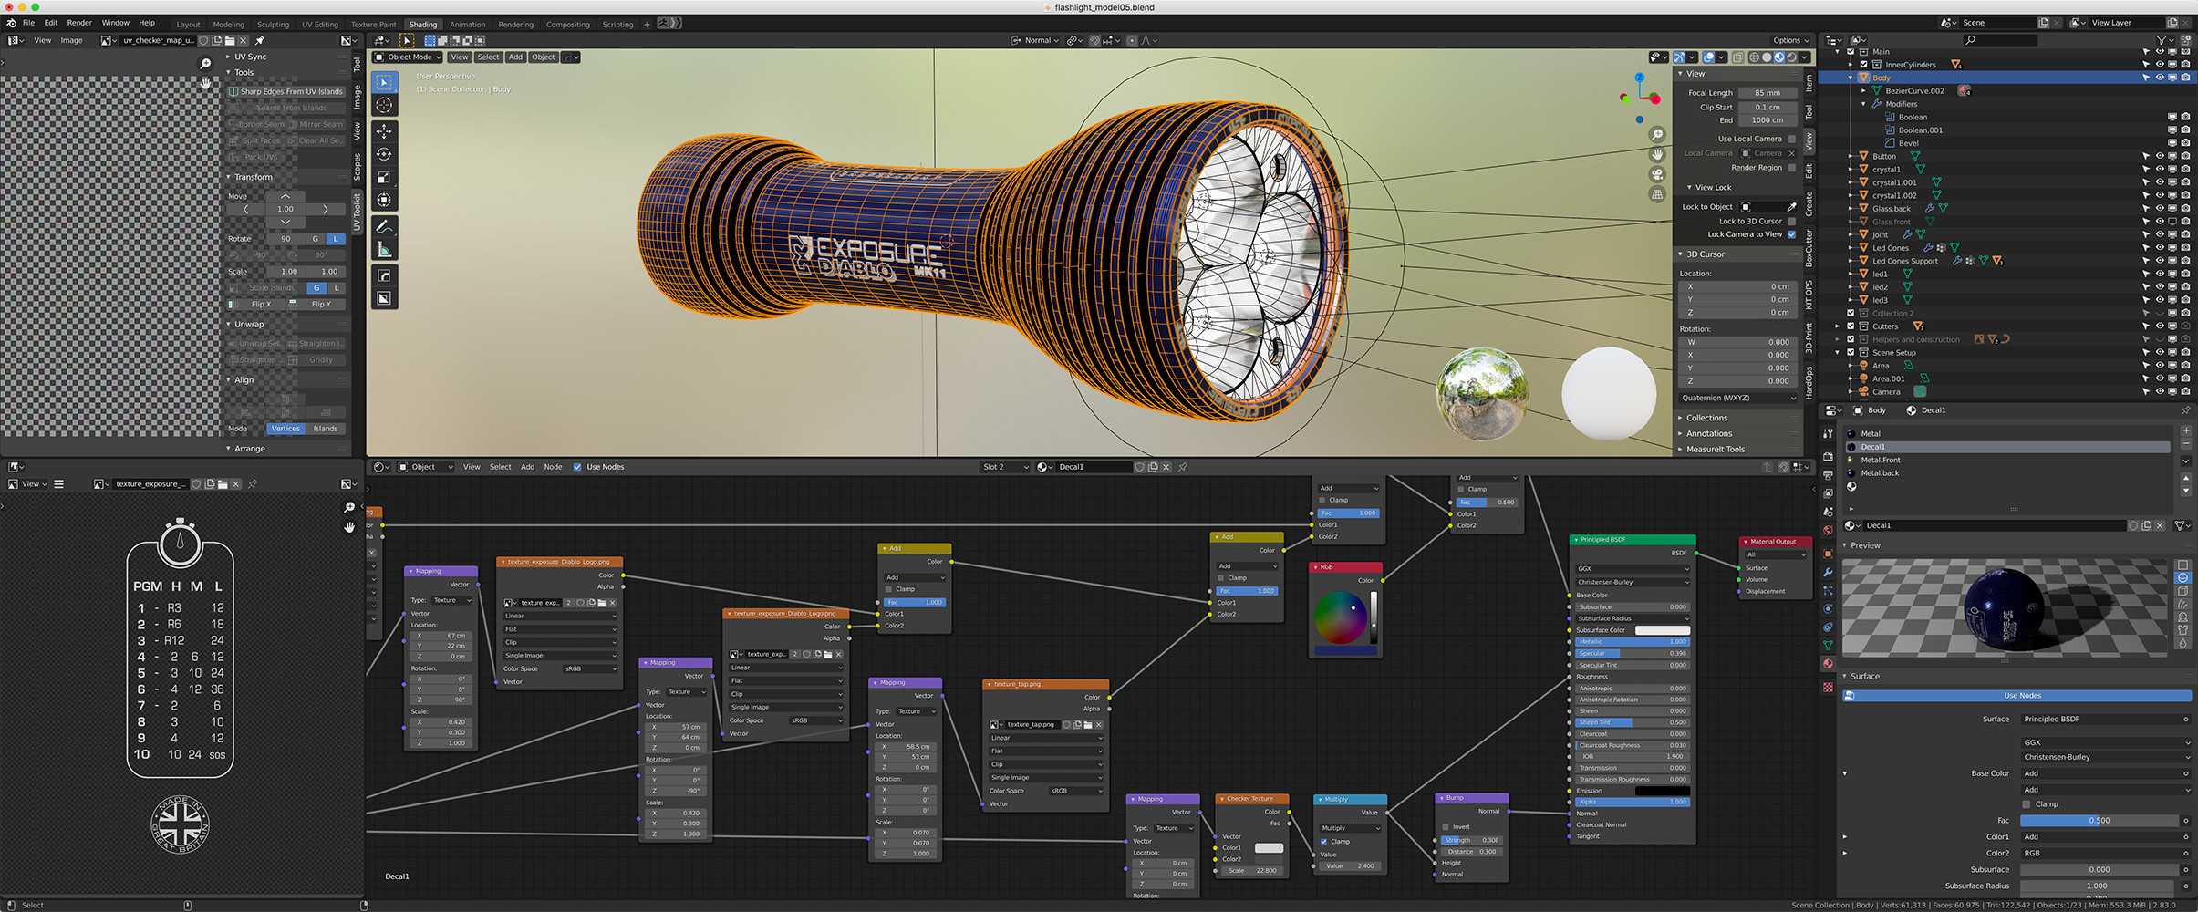
Task: Expand the Cutters collection in outliner
Action: point(1839,326)
